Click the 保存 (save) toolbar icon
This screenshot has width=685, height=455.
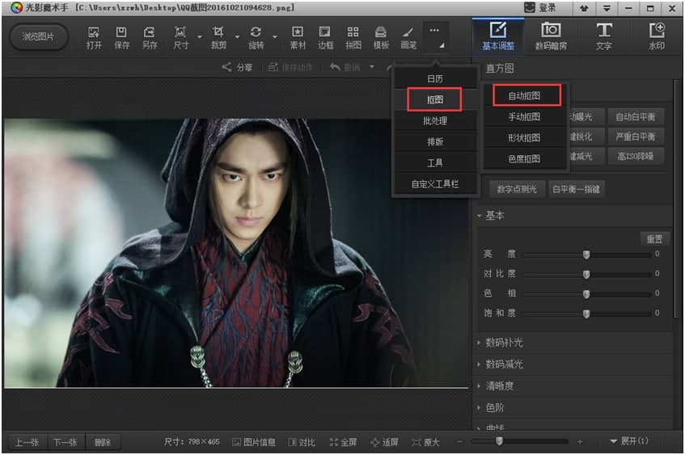pyautogui.click(x=121, y=37)
